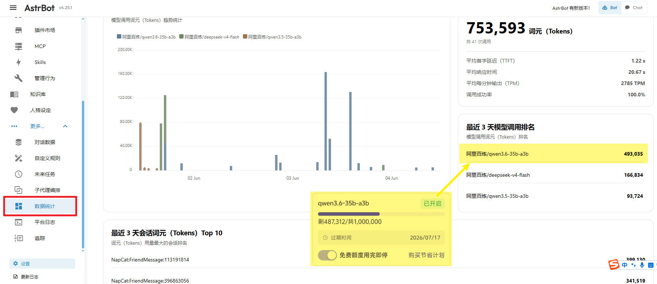
Task: Select 人格设定 in the sidebar
Action: [x=40, y=110]
